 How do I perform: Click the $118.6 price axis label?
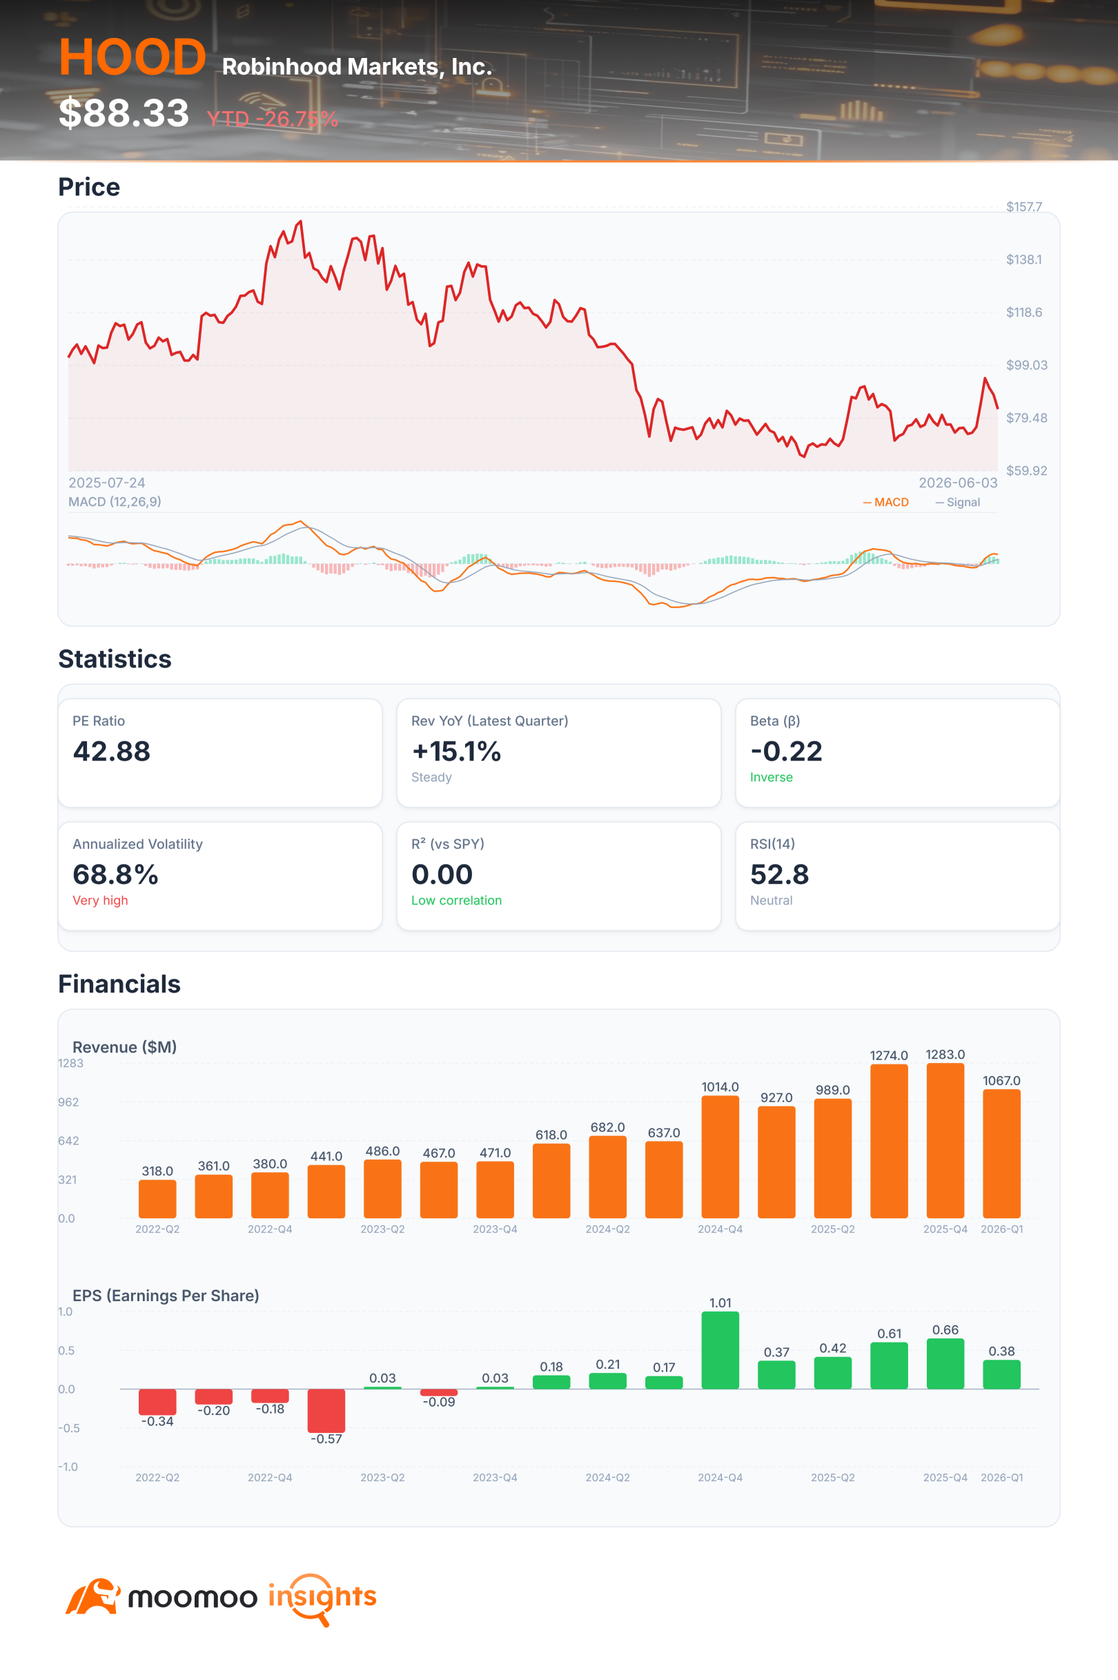click(x=1023, y=313)
